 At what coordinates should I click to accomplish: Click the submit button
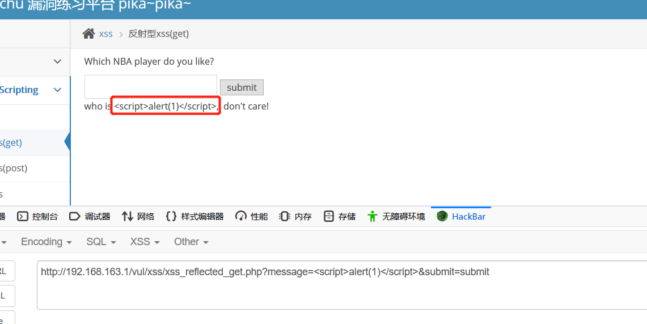[242, 87]
